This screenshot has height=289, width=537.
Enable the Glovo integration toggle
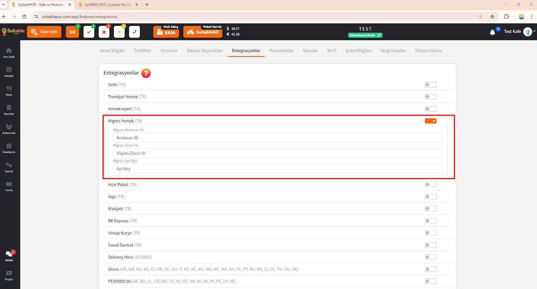(x=431, y=269)
